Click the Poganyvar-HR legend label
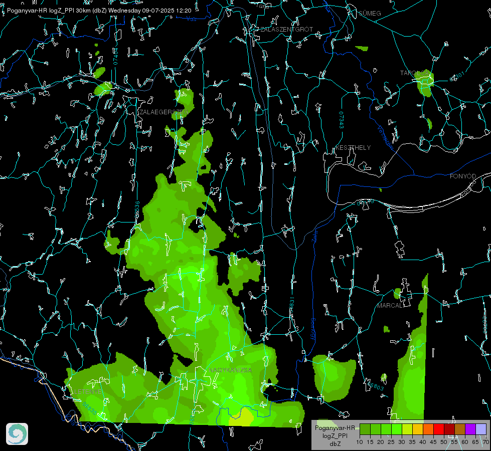Screen dimensions: 491x451 (x=335, y=428)
